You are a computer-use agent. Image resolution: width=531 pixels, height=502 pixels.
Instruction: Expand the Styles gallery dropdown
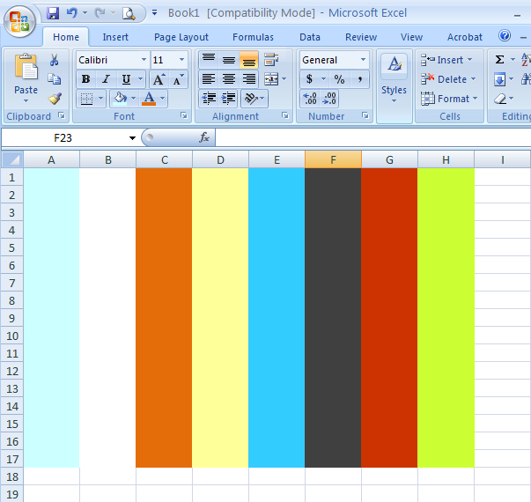pos(394,101)
